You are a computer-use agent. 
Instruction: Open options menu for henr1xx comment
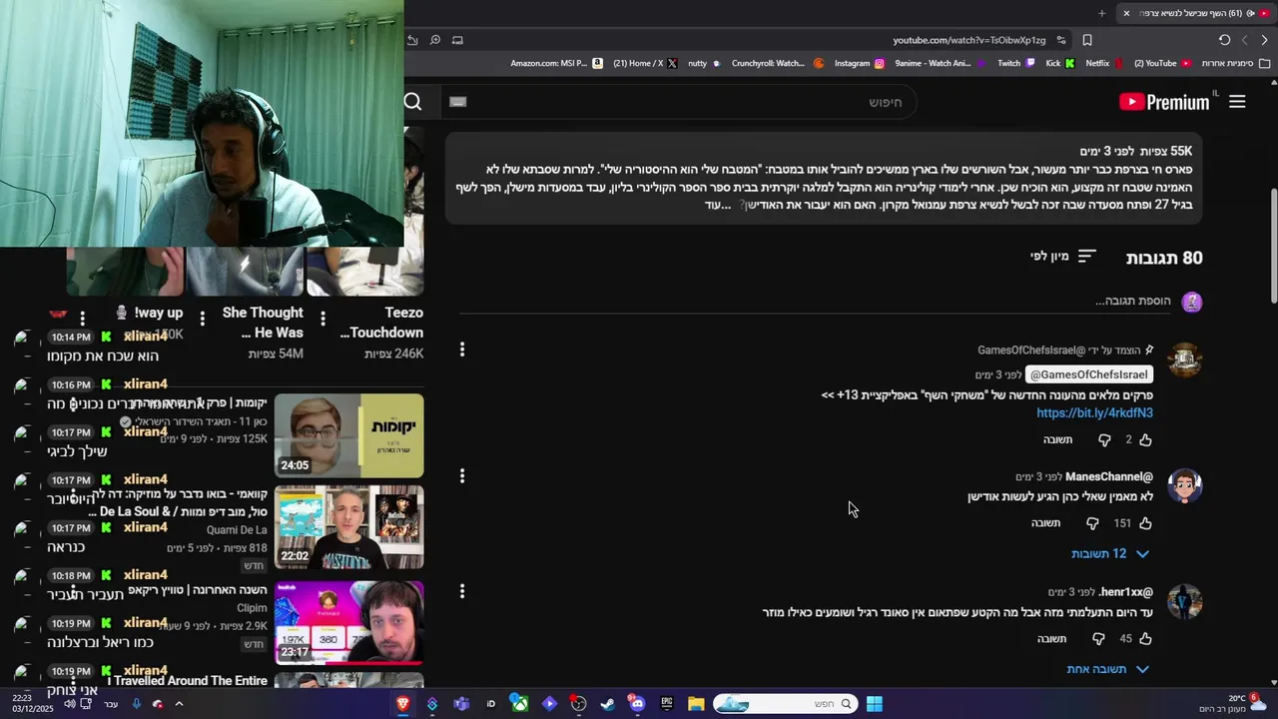click(x=461, y=592)
